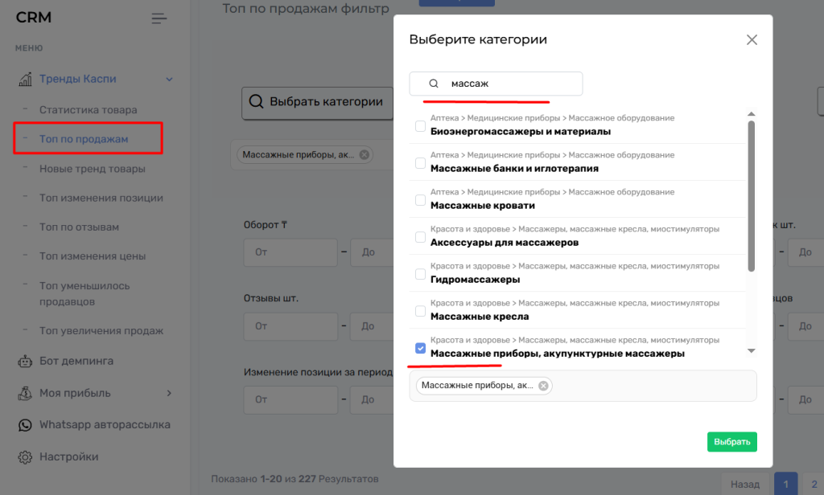Image resolution: width=824 pixels, height=495 pixels.
Task: Click the magnifier icon in the category search field
Action: [x=434, y=84]
